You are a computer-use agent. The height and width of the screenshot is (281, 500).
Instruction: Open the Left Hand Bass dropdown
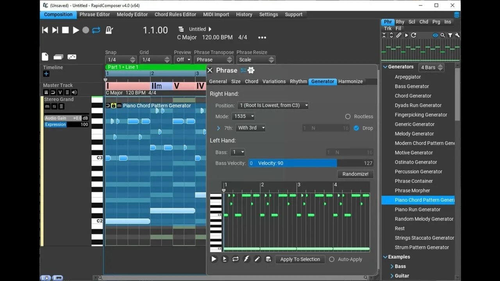[x=237, y=152]
